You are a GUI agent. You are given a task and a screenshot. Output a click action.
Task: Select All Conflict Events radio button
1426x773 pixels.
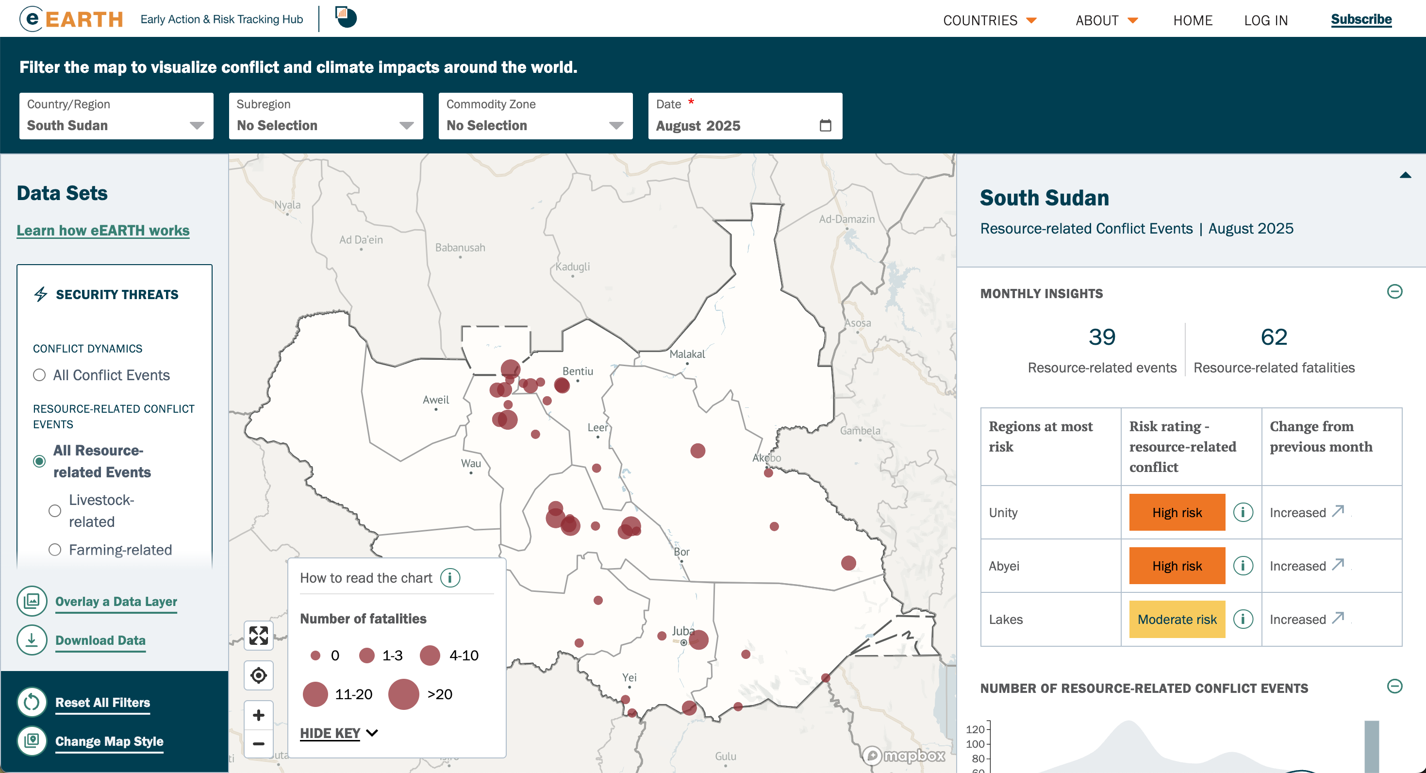39,375
